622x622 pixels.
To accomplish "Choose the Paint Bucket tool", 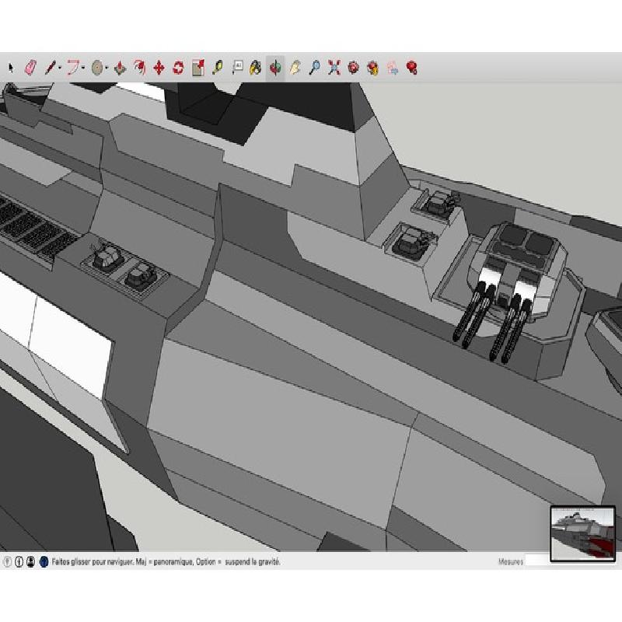I will pyautogui.click(x=256, y=68).
